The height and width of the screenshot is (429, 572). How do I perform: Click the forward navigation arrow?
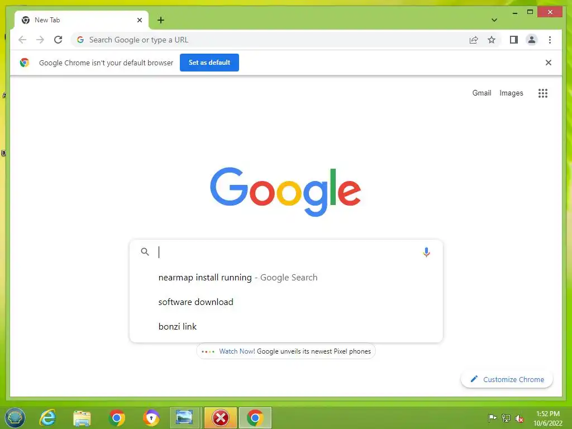(x=40, y=40)
